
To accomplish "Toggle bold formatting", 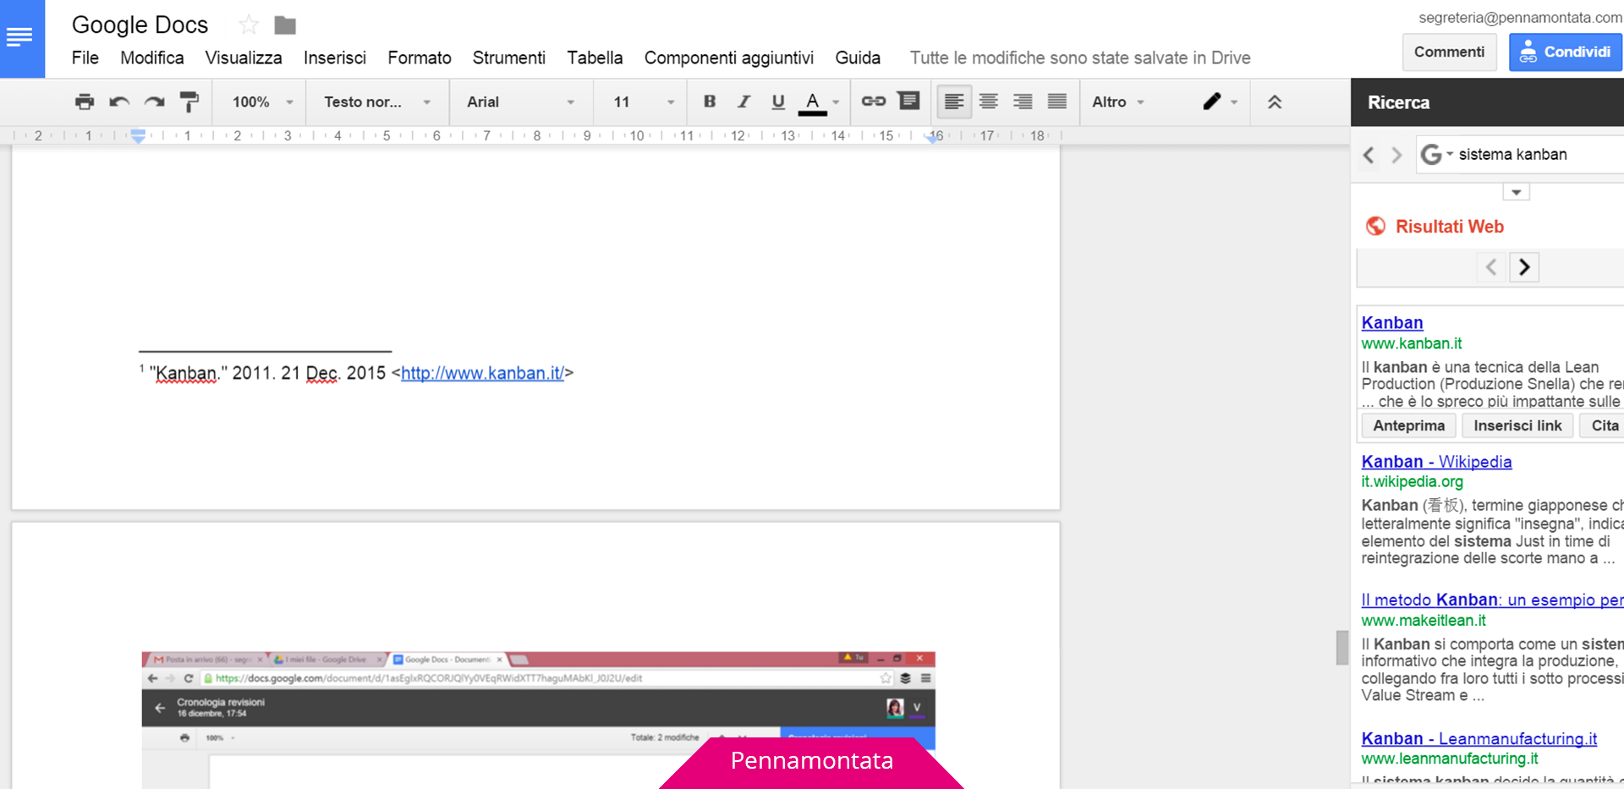I will (710, 101).
